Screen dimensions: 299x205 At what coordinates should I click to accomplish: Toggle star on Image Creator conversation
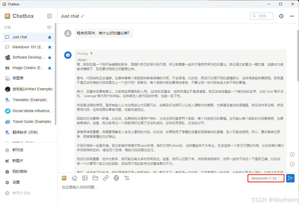50,68
